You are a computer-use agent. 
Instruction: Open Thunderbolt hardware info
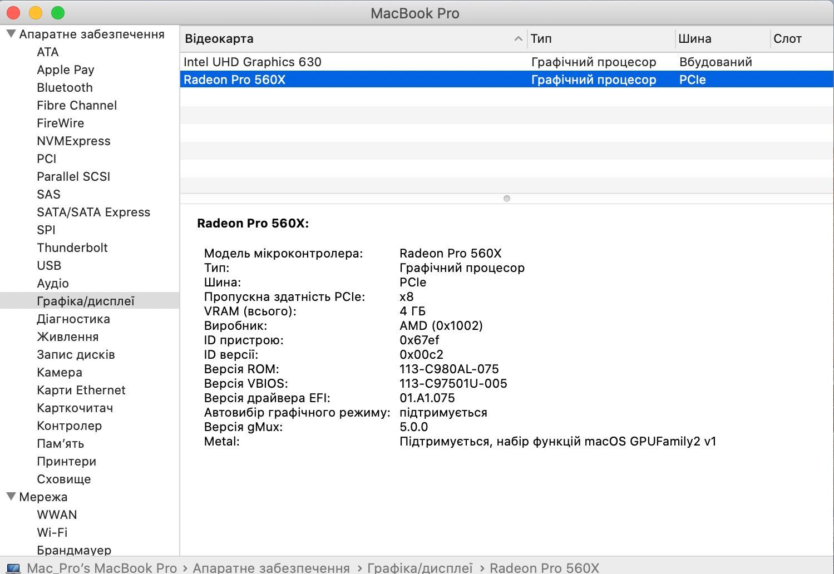click(72, 248)
